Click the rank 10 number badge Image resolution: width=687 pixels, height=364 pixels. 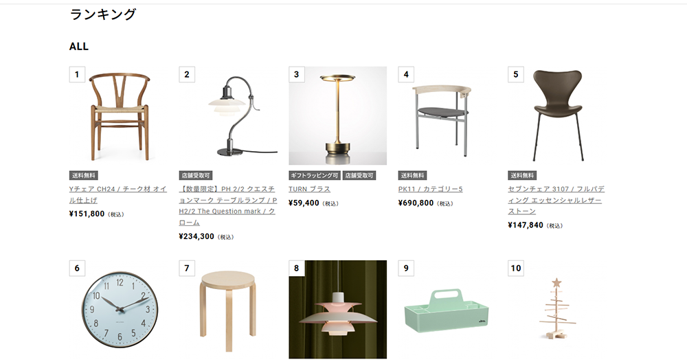click(x=516, y=268)
